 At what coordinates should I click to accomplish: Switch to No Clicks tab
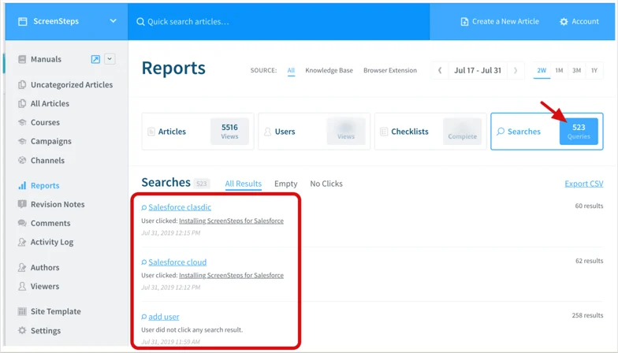click(x=326, y=184)
